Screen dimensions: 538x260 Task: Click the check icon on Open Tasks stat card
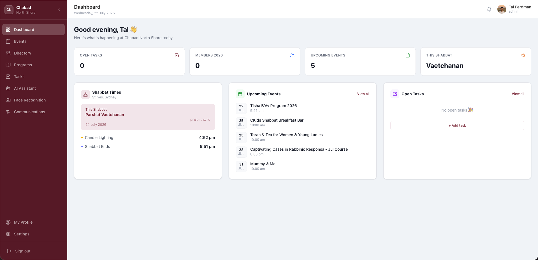tap(177, 55)
